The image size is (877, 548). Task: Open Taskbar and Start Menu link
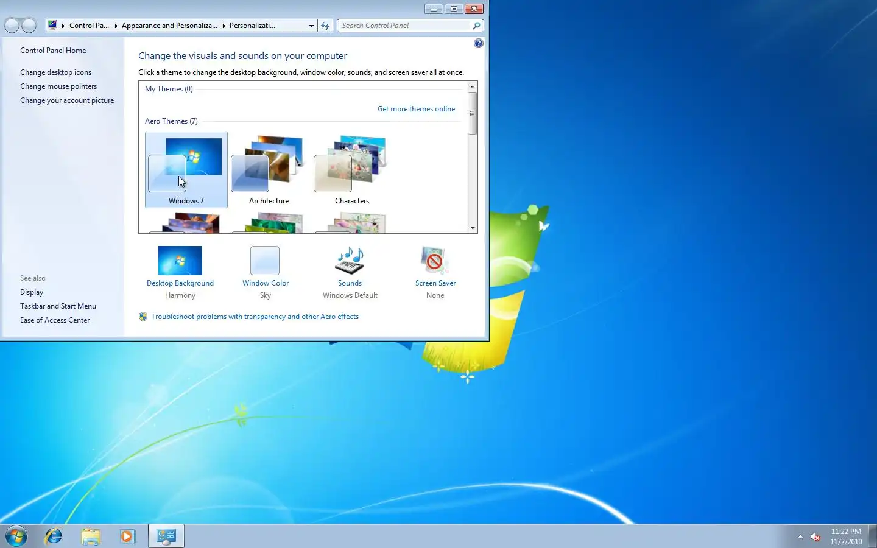(x=58, y=306)
